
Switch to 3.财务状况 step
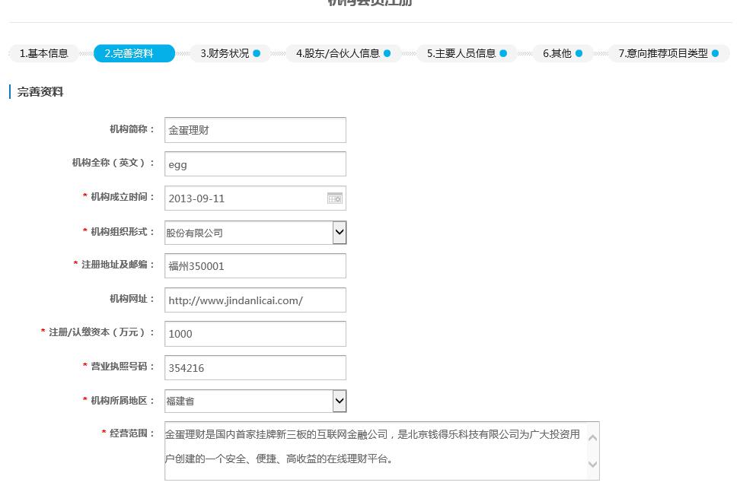[x=225, y=53]
